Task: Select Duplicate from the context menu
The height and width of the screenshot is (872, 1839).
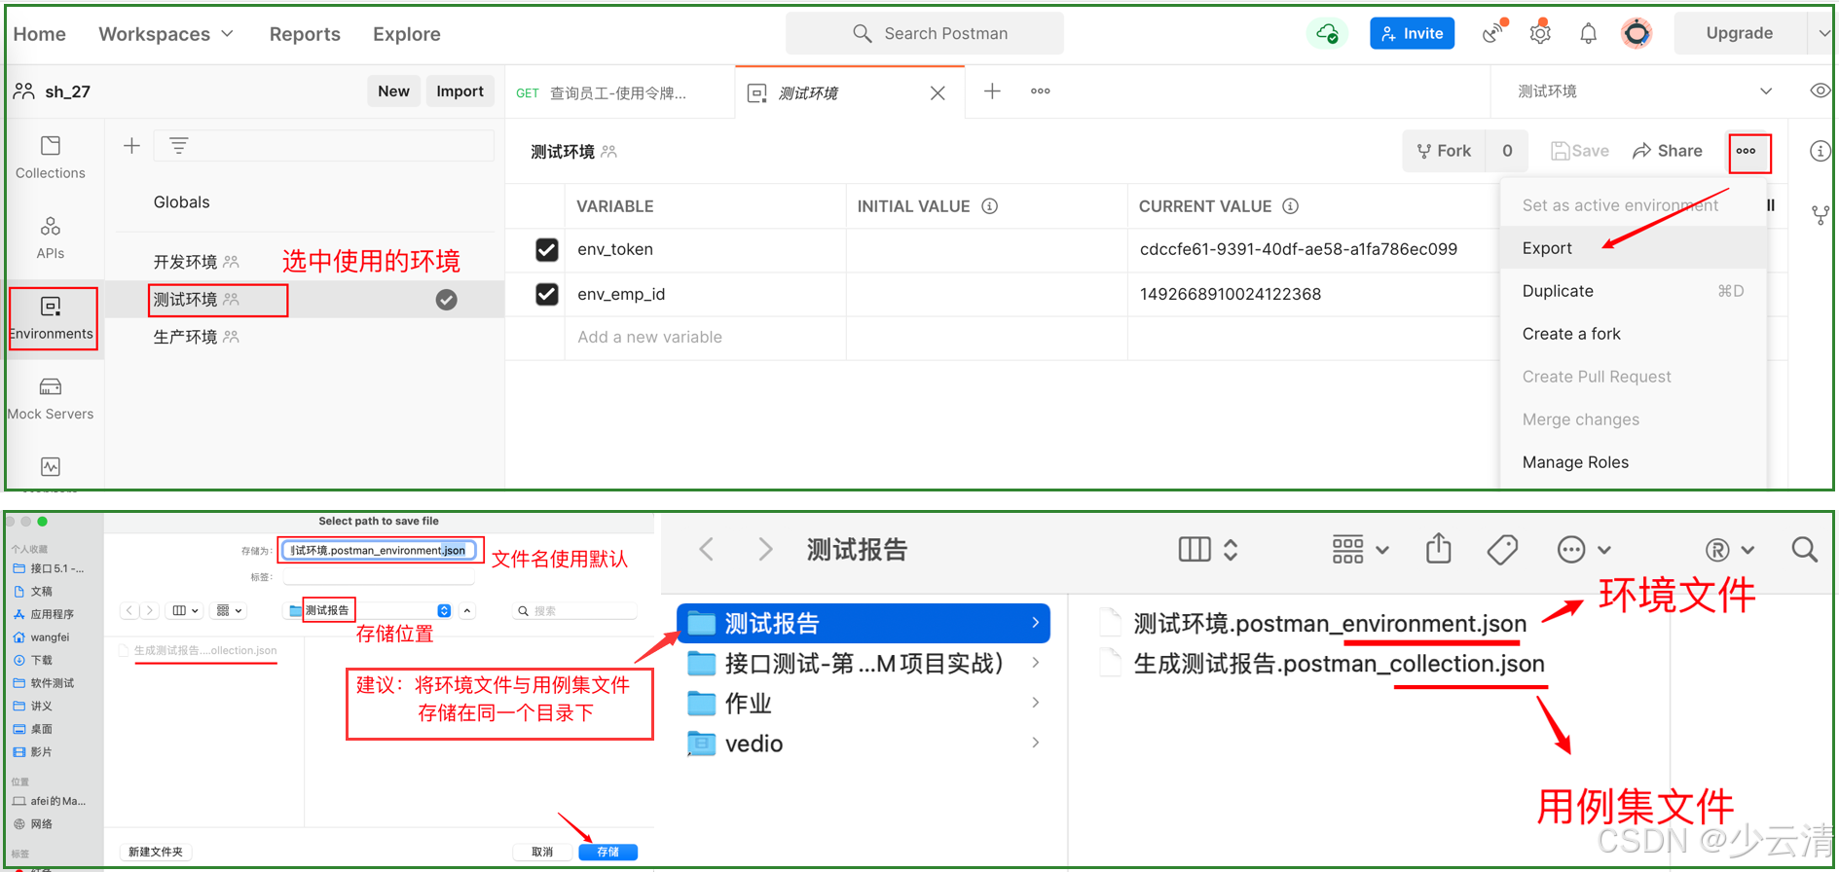Action: pos(1634,291)
